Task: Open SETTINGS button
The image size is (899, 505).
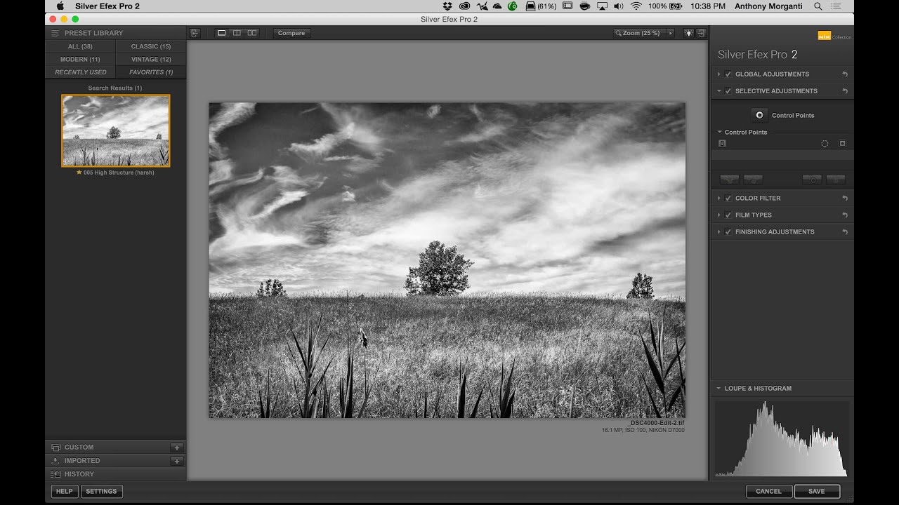Action: [101, 492]
